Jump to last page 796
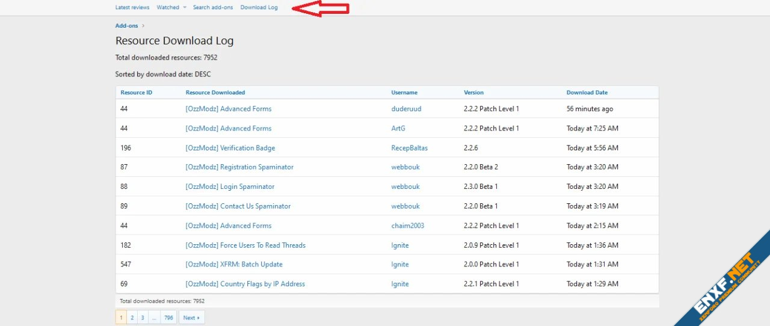This screenshot has height=326, width=770. (168, 318)
